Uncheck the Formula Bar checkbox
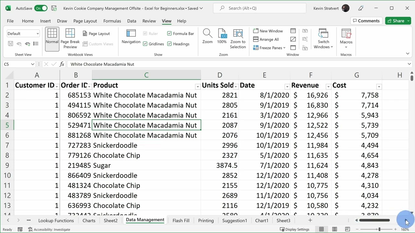415x233 pixels. click(x=169, y=33)
